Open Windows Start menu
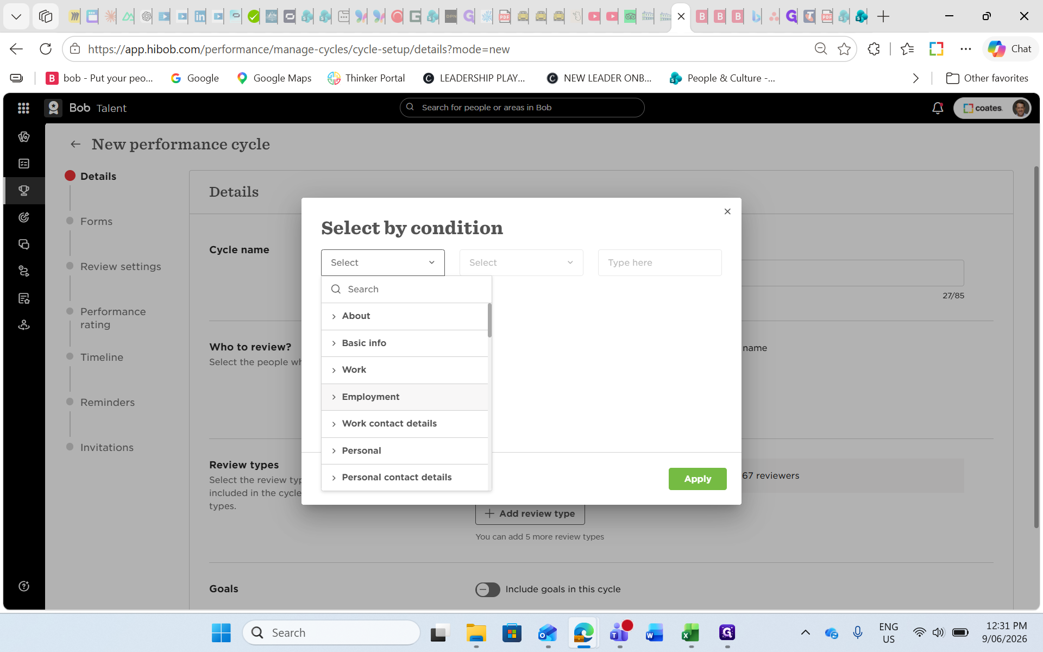This screenshot has height=652, width=1043. click(x=221, y=633)
